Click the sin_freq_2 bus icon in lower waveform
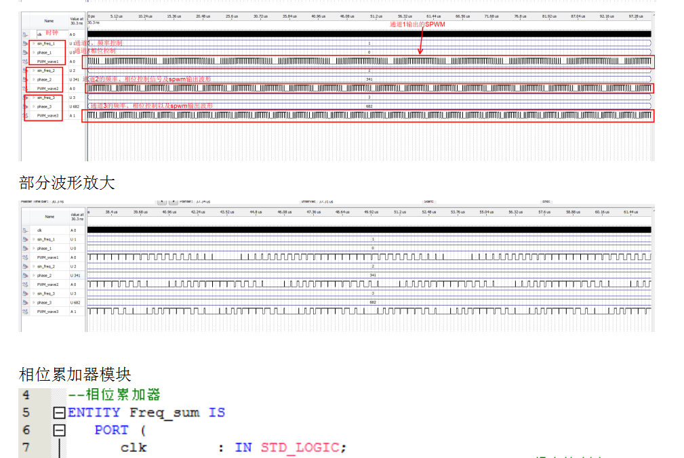The height and width of the screenshot is (458, 684). point(25,266)
